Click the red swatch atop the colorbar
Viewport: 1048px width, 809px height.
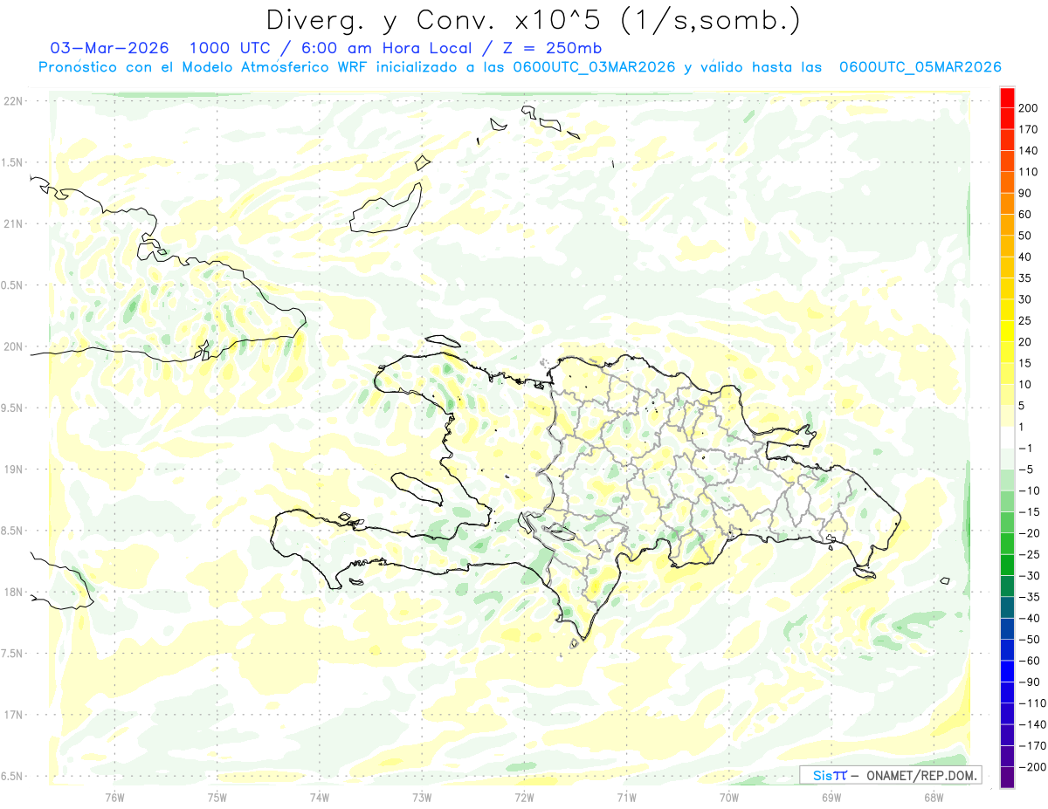point(1007,98)
